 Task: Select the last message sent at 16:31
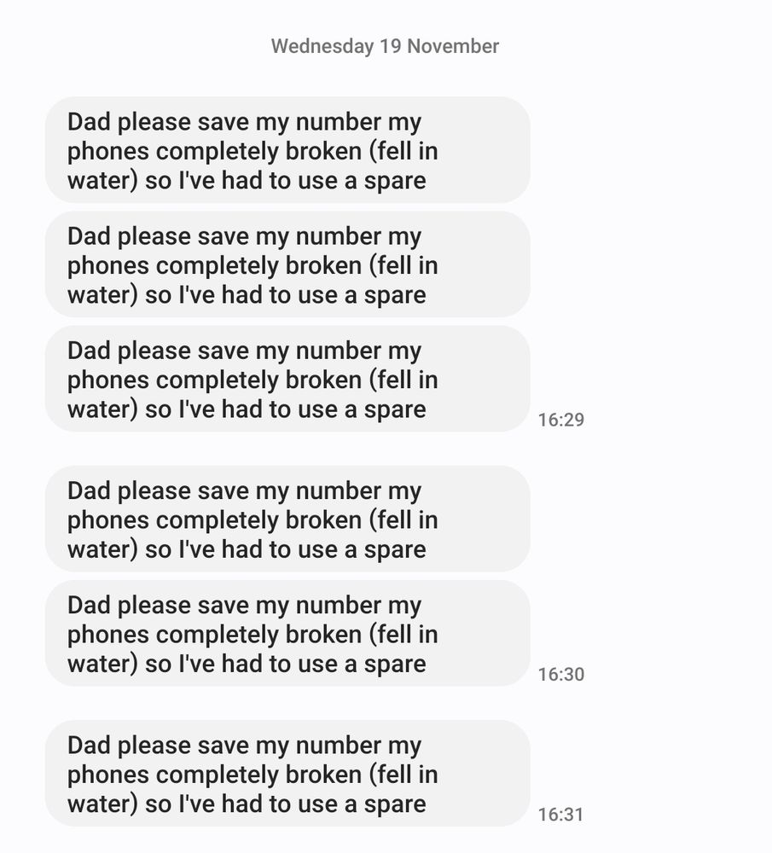[x=287, y=773]
